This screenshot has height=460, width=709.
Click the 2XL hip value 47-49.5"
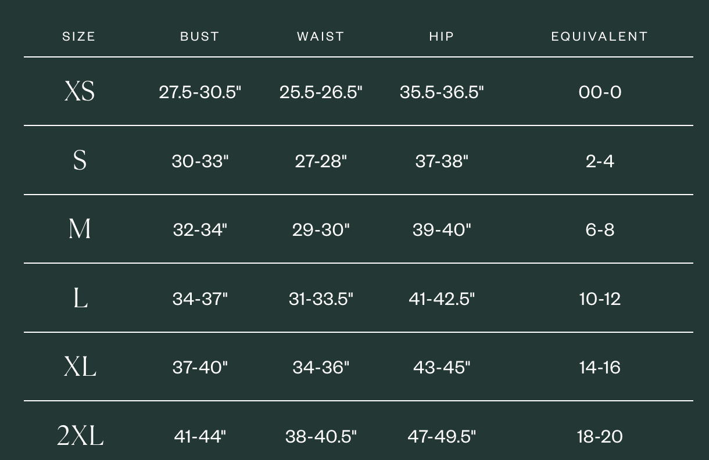pyautogui.click(x=442, y=436)
